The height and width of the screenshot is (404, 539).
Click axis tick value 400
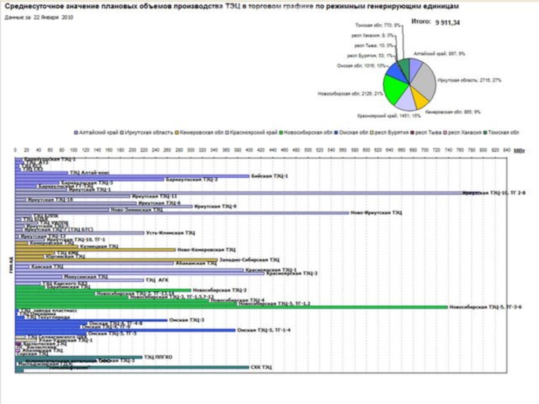(249, 150)
